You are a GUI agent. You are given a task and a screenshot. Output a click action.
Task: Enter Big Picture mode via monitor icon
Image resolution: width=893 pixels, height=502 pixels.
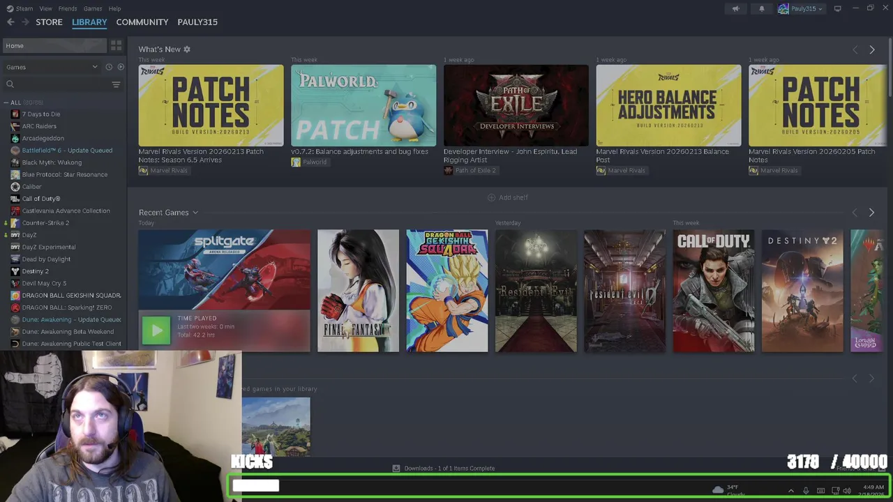(837, 8)
